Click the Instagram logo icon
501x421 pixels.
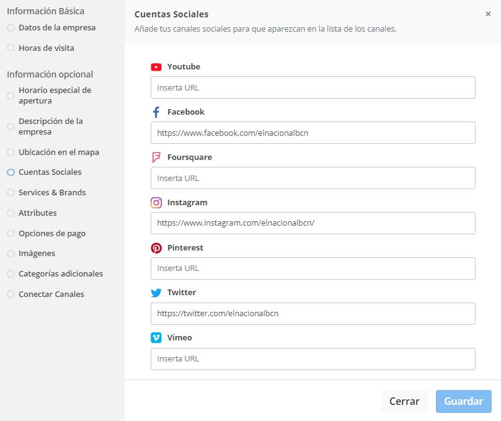156,203
